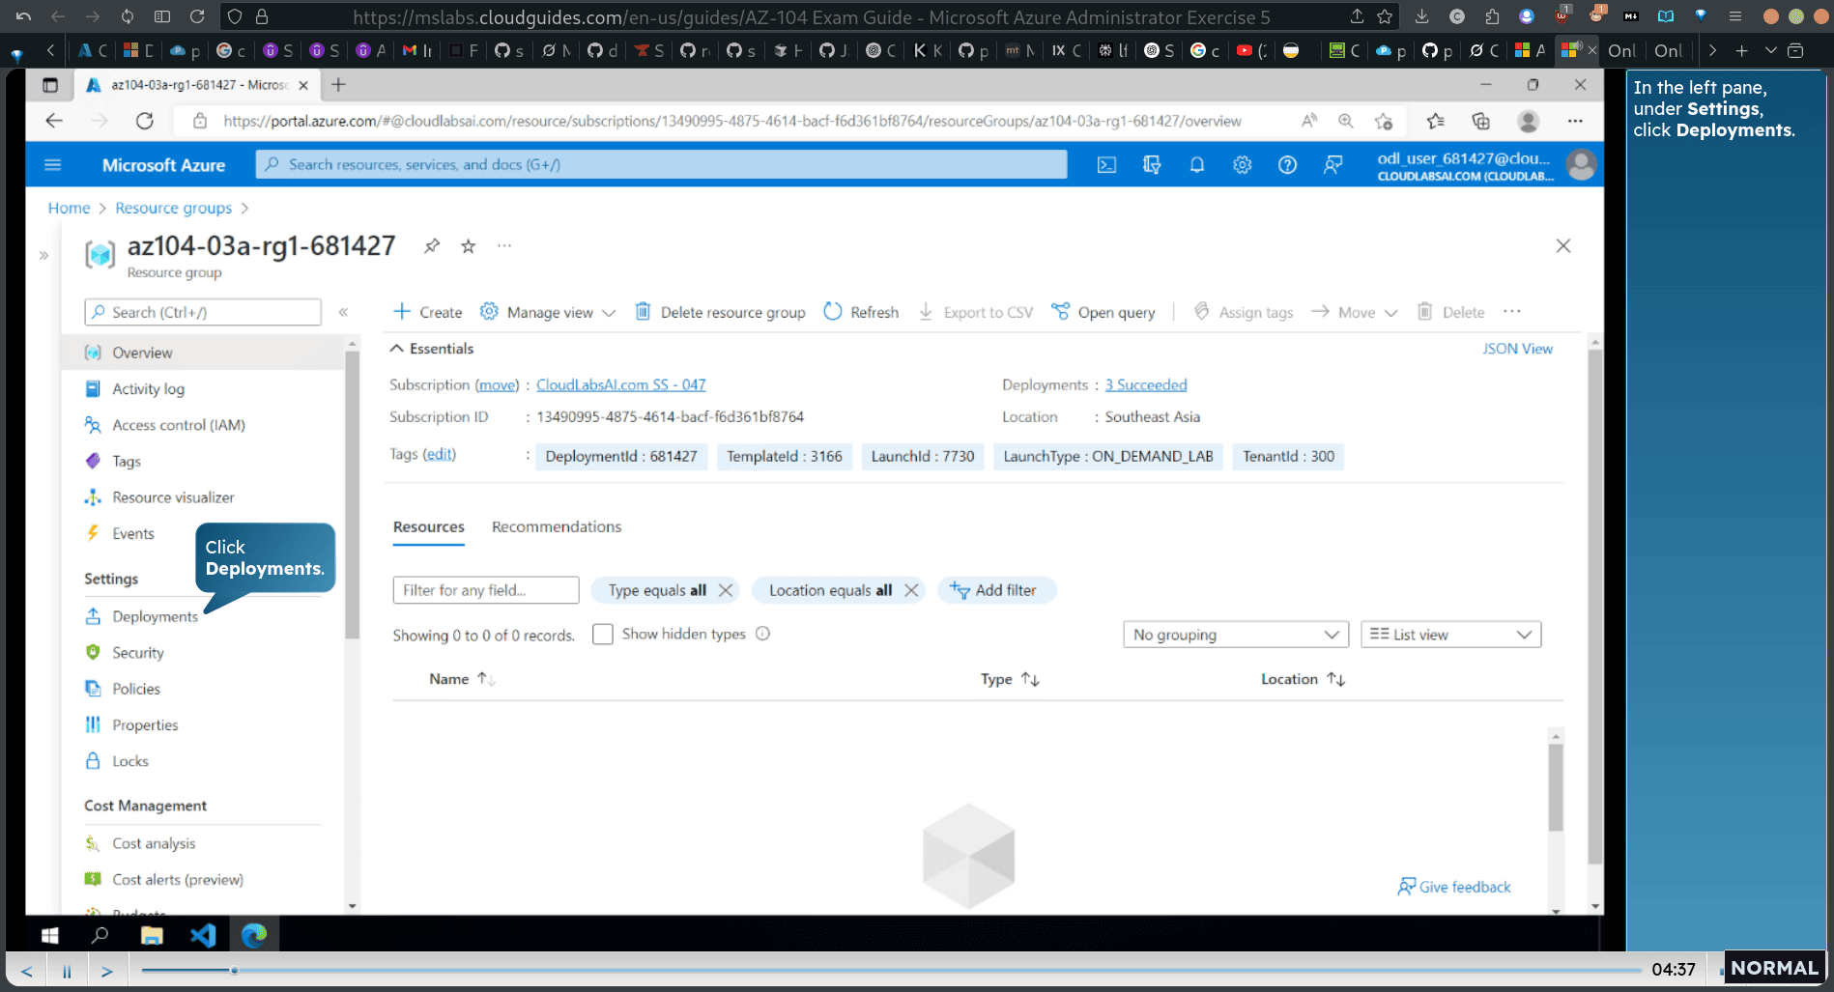1834x992 pixels.
Task: Open No grouping dropdown
Action: click(1236, 635)
